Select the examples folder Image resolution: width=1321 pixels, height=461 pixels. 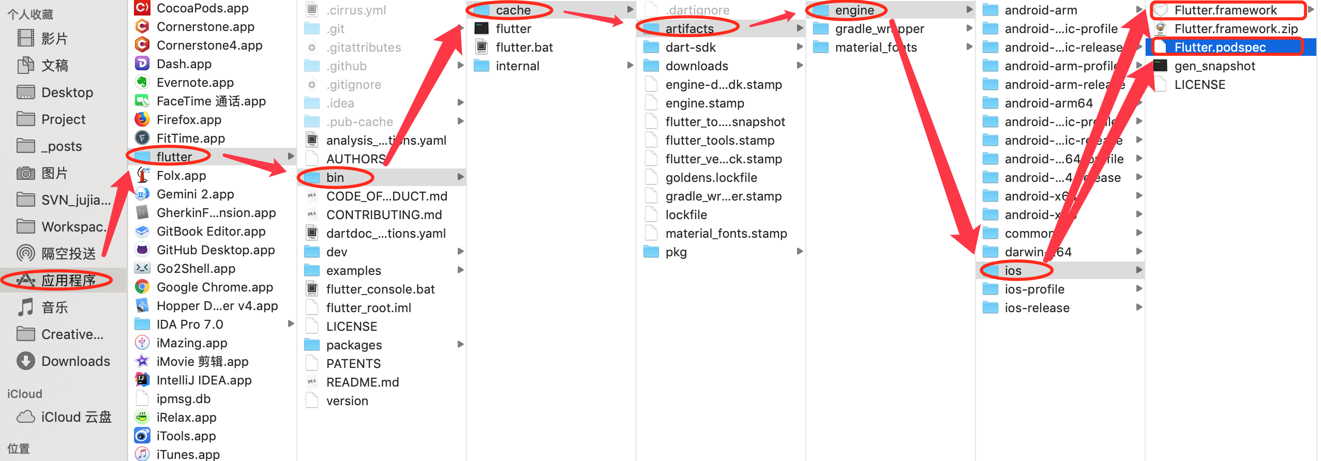click(x=382, y=270)
